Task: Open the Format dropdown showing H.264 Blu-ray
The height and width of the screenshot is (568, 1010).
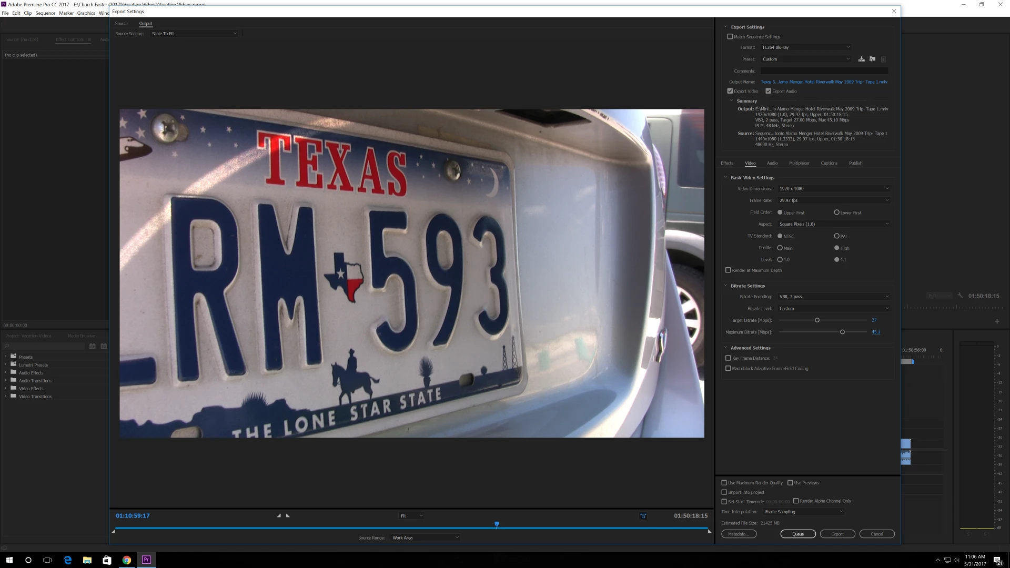Action: [805, 47]
